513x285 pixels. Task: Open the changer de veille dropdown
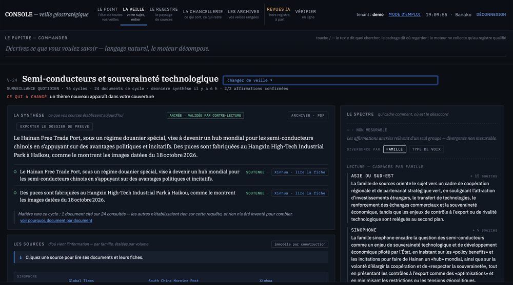[x=330, y=80]
